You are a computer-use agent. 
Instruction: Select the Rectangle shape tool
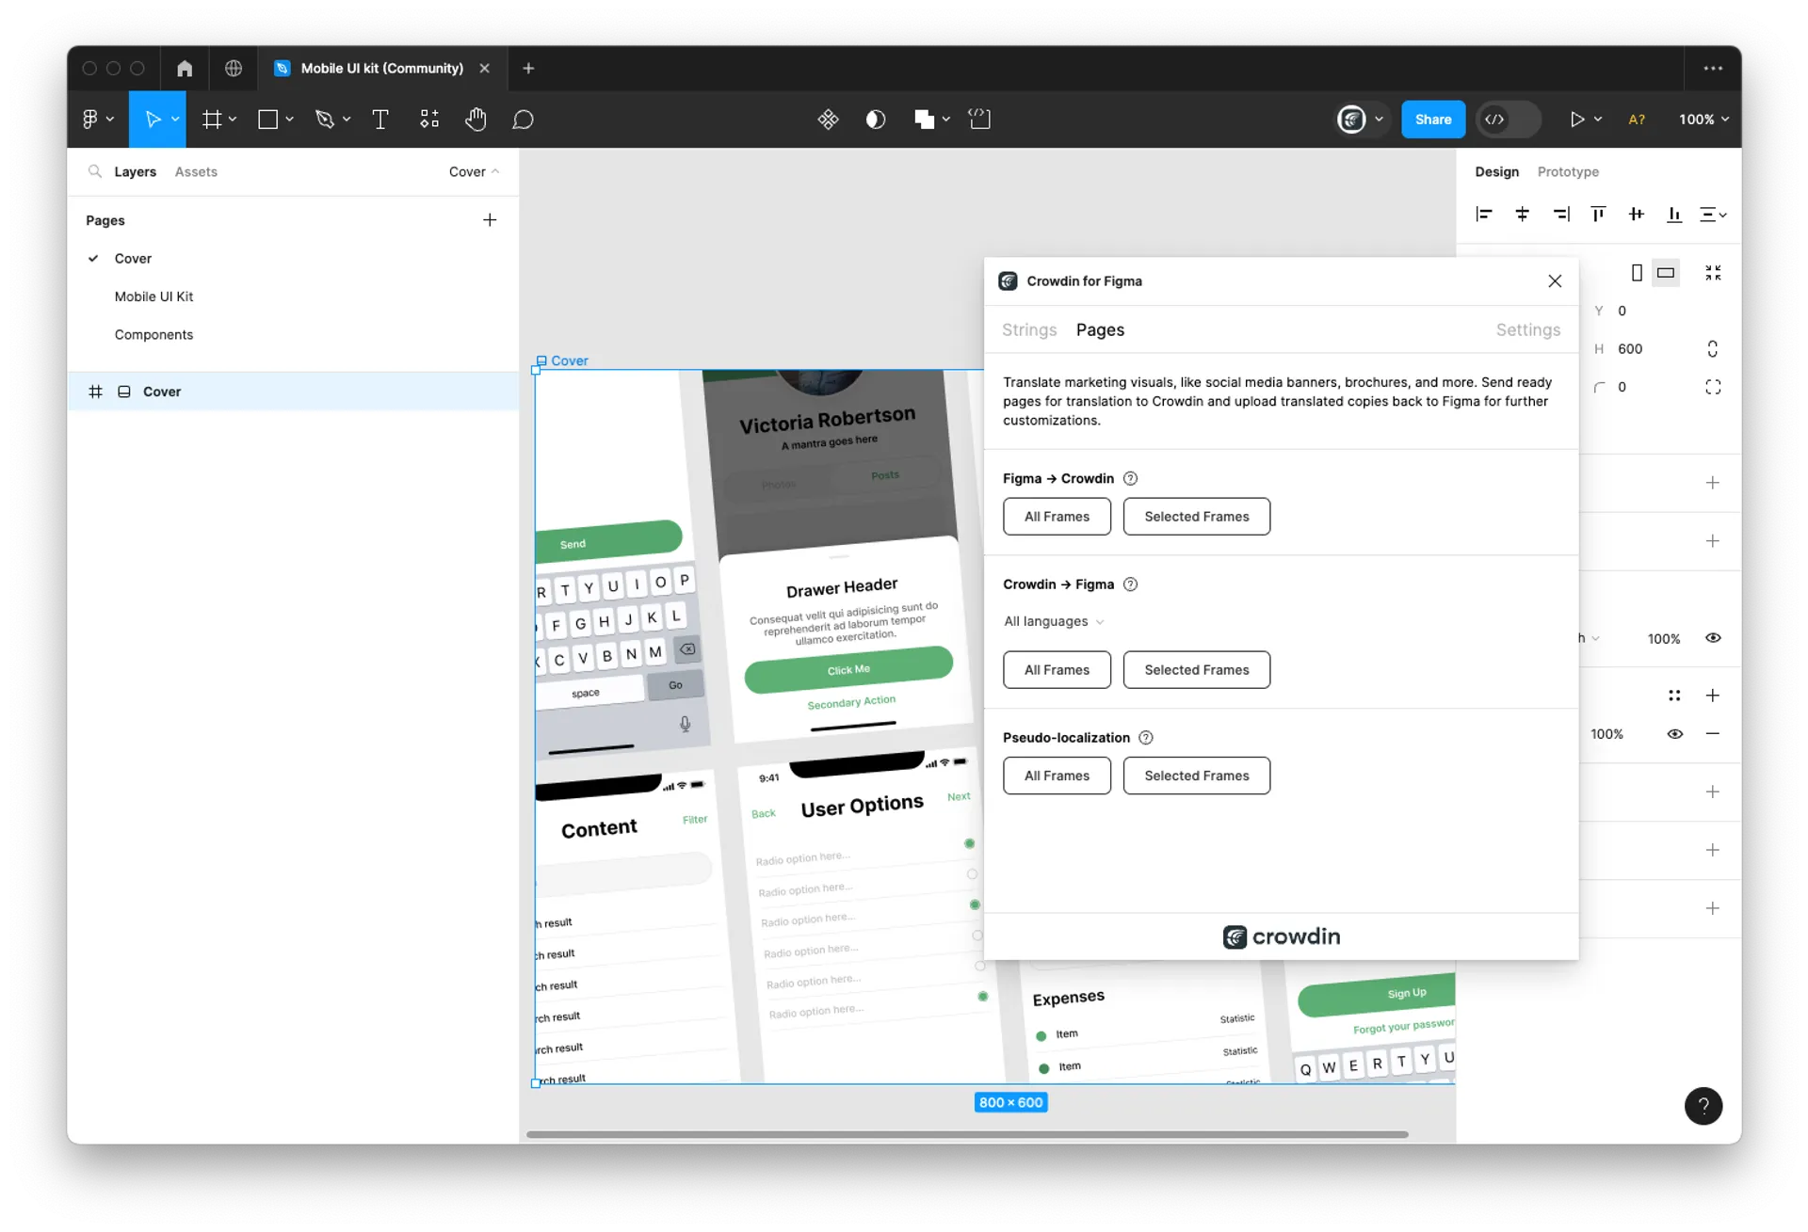pos(267,120)
